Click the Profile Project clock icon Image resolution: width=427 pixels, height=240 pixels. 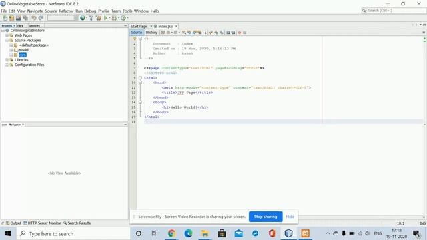123,18
